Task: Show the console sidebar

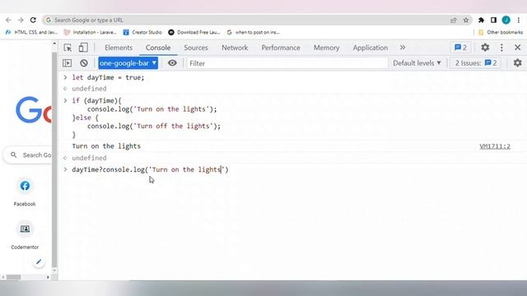Action: tap(68, 63)
